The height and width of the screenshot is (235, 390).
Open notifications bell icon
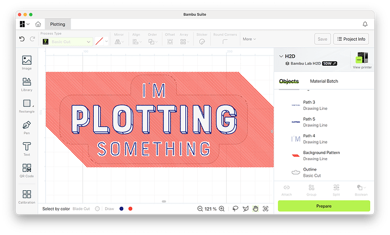tap(365, 24)
